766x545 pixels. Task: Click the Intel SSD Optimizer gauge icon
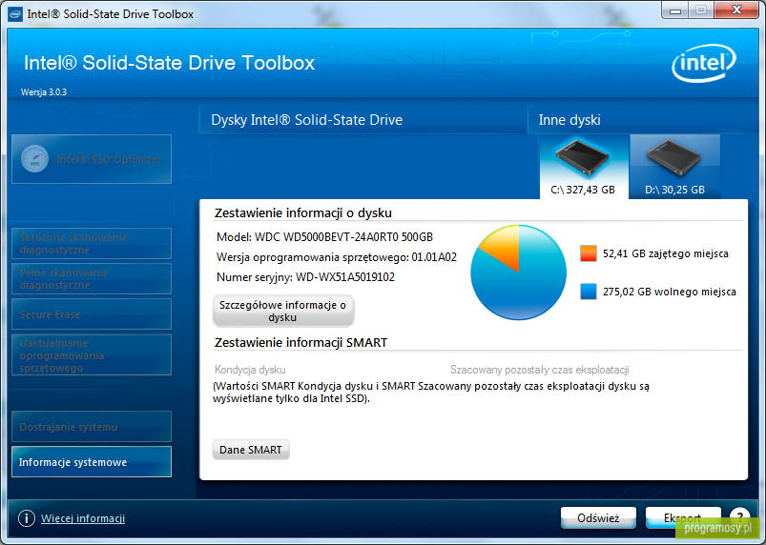coord(34,159)
